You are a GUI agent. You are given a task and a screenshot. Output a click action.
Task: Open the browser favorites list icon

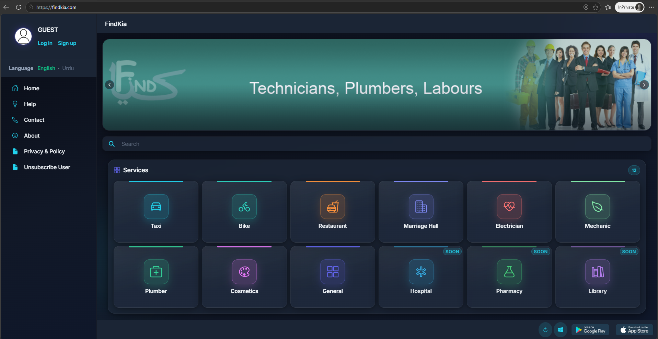pos(608,7)
